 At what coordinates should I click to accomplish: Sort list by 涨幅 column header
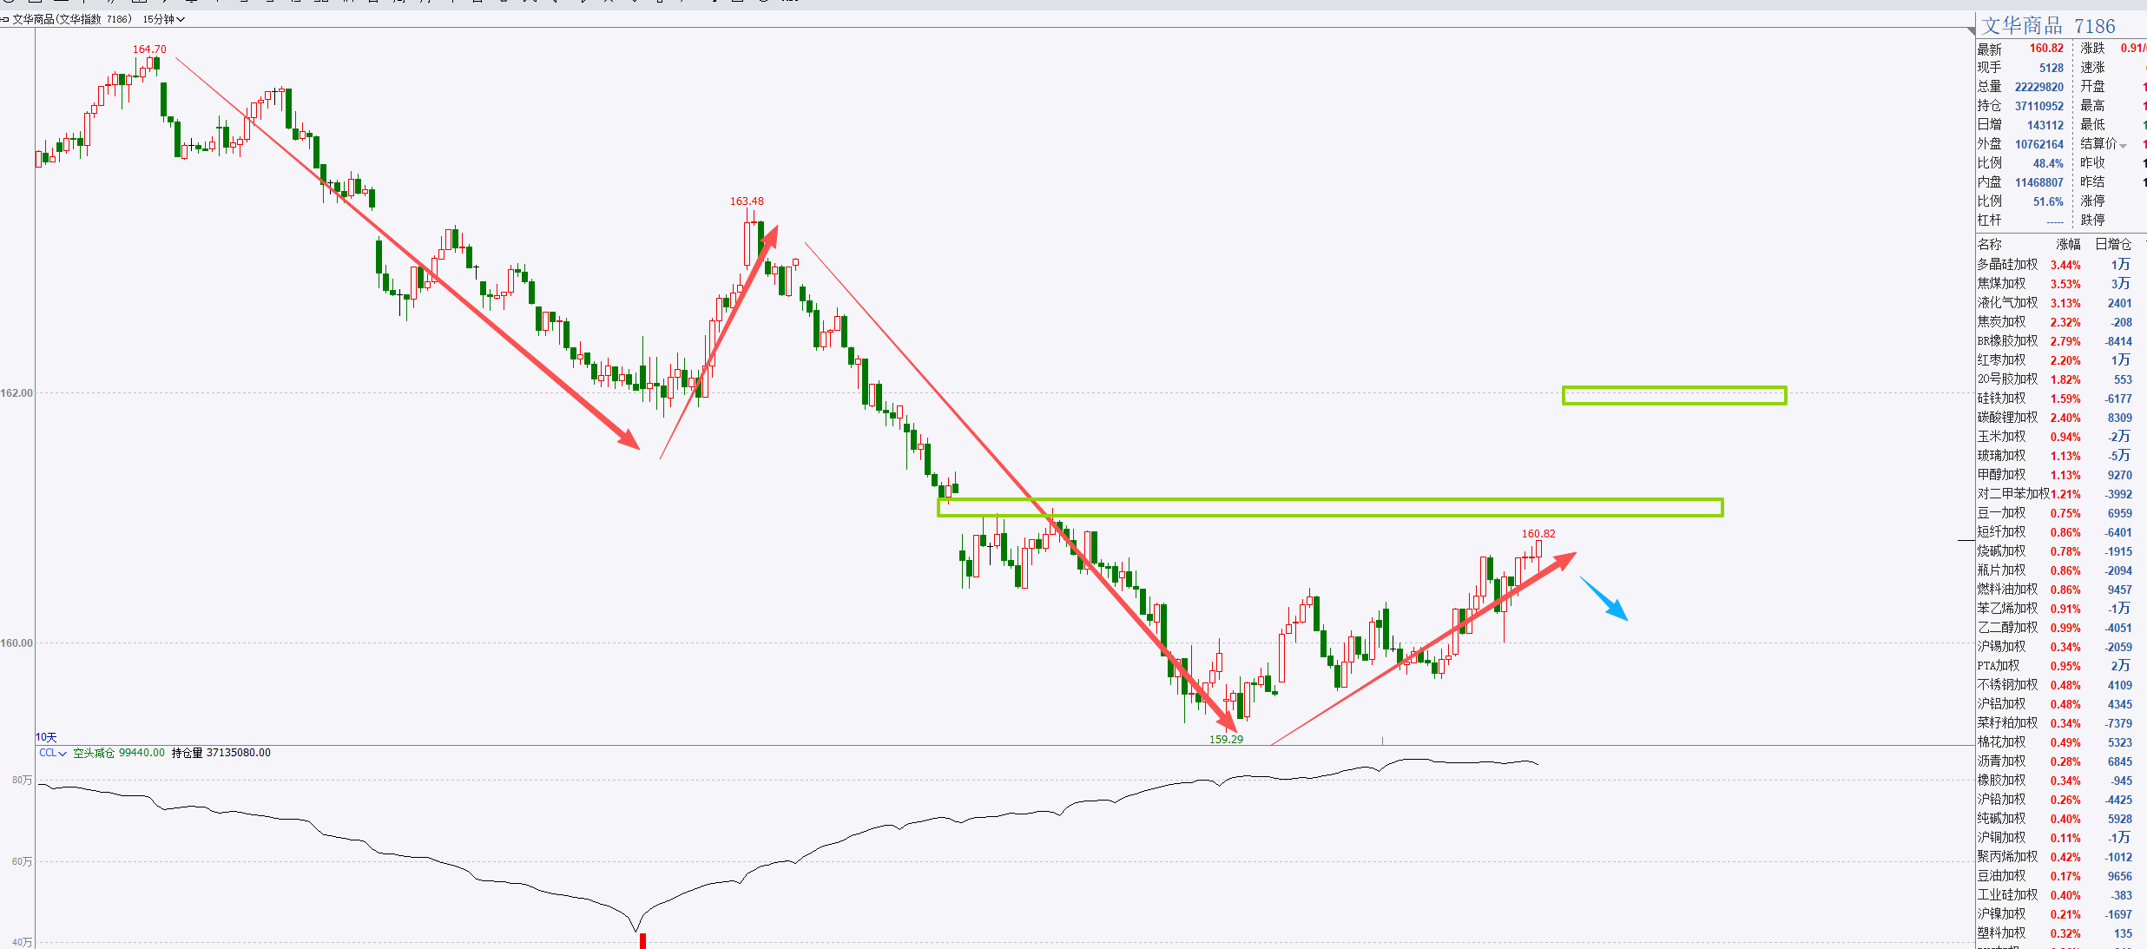[x=2068, y=245]
